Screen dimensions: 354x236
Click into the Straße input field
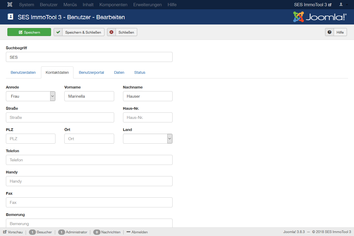[x=60, y=117]
